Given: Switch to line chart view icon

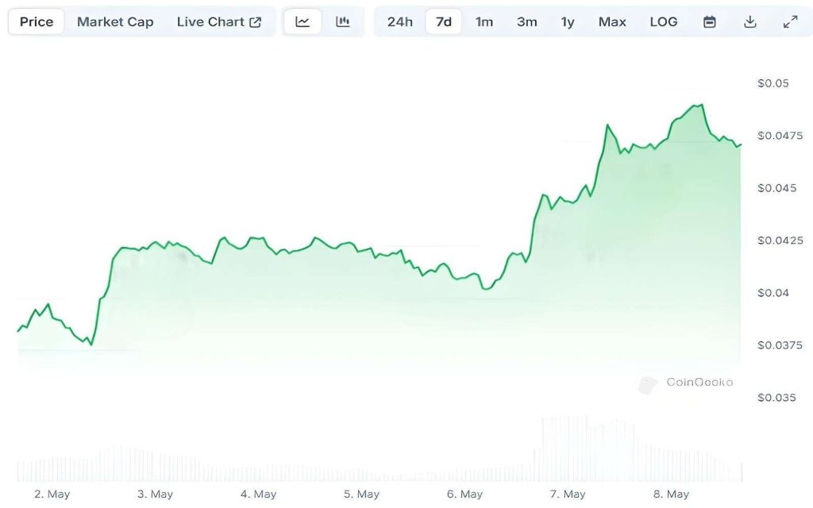Looking at the screenshot, I should (302, 21).
